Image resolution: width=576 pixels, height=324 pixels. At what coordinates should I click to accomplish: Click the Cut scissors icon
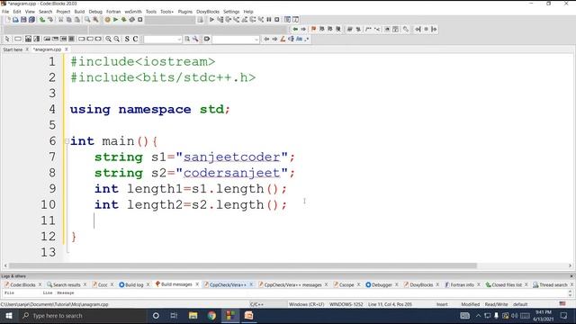tap(61, 20)
